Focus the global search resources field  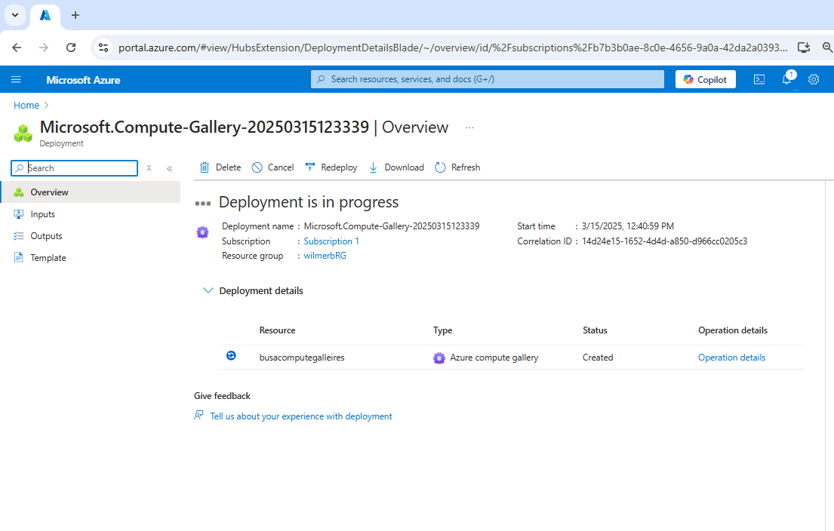488,79
